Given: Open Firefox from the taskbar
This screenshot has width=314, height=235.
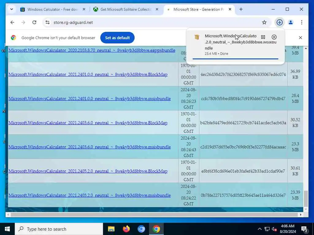Looking at the screenshot, I should tap(126, 229).
